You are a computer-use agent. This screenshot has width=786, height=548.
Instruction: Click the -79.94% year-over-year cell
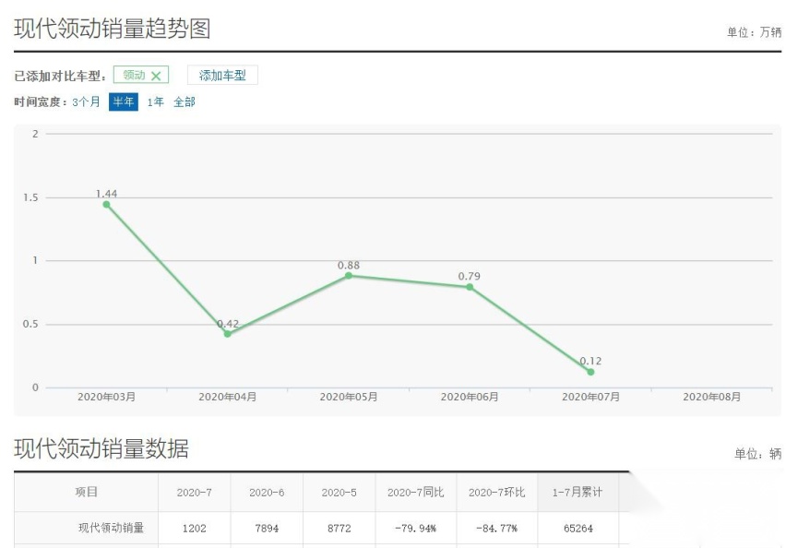[x=415, y=529]
